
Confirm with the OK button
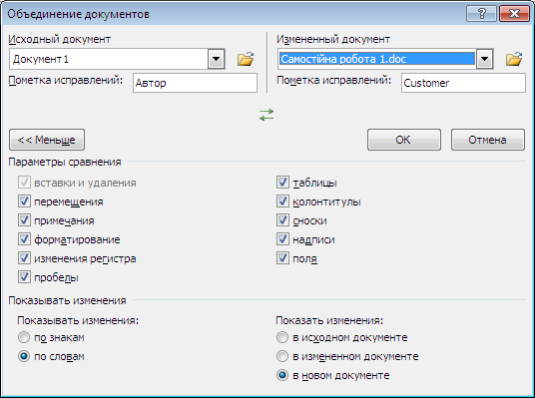click(404, 140)
